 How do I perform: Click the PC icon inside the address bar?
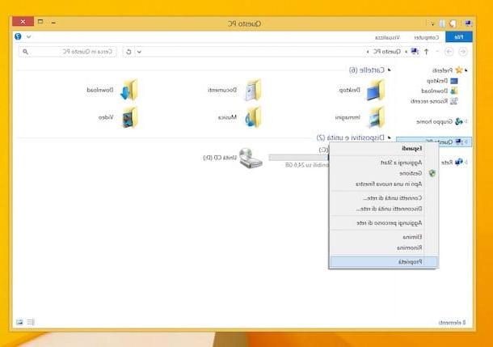pyautogui.click(x=415, y=51)
